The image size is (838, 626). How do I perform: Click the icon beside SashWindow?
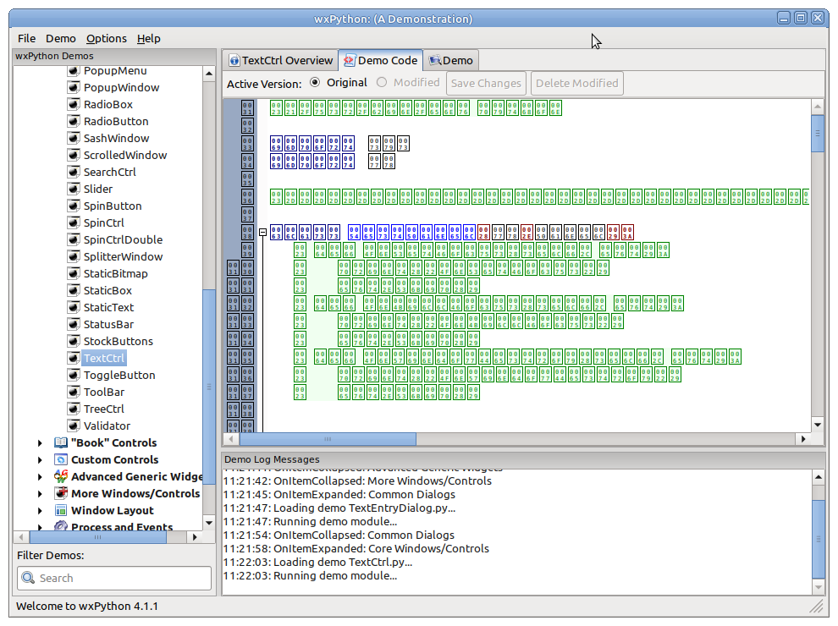click(74, 139)
